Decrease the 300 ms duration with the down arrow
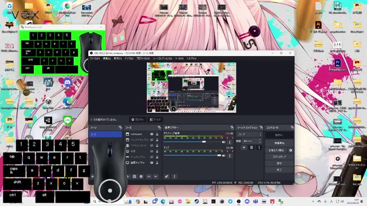The width and height of the screenshot is (367, 206). click(260, 142)
